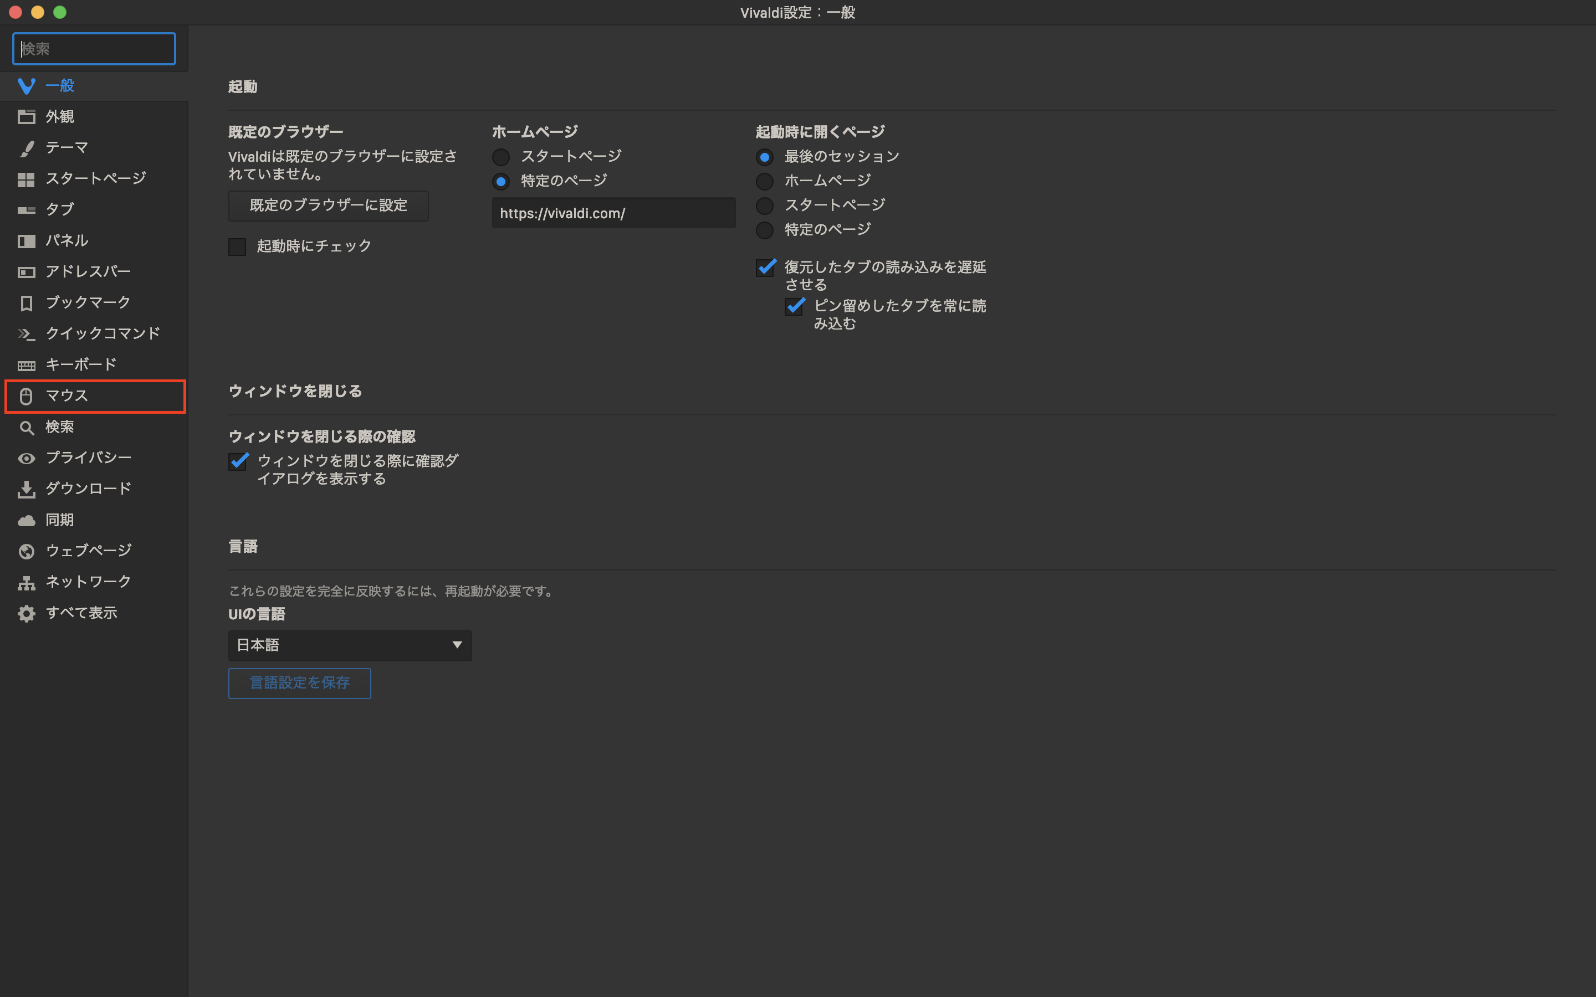Click the green zoom window button
This screenshot has width=1596, height=997.
(x=60, y=12)
